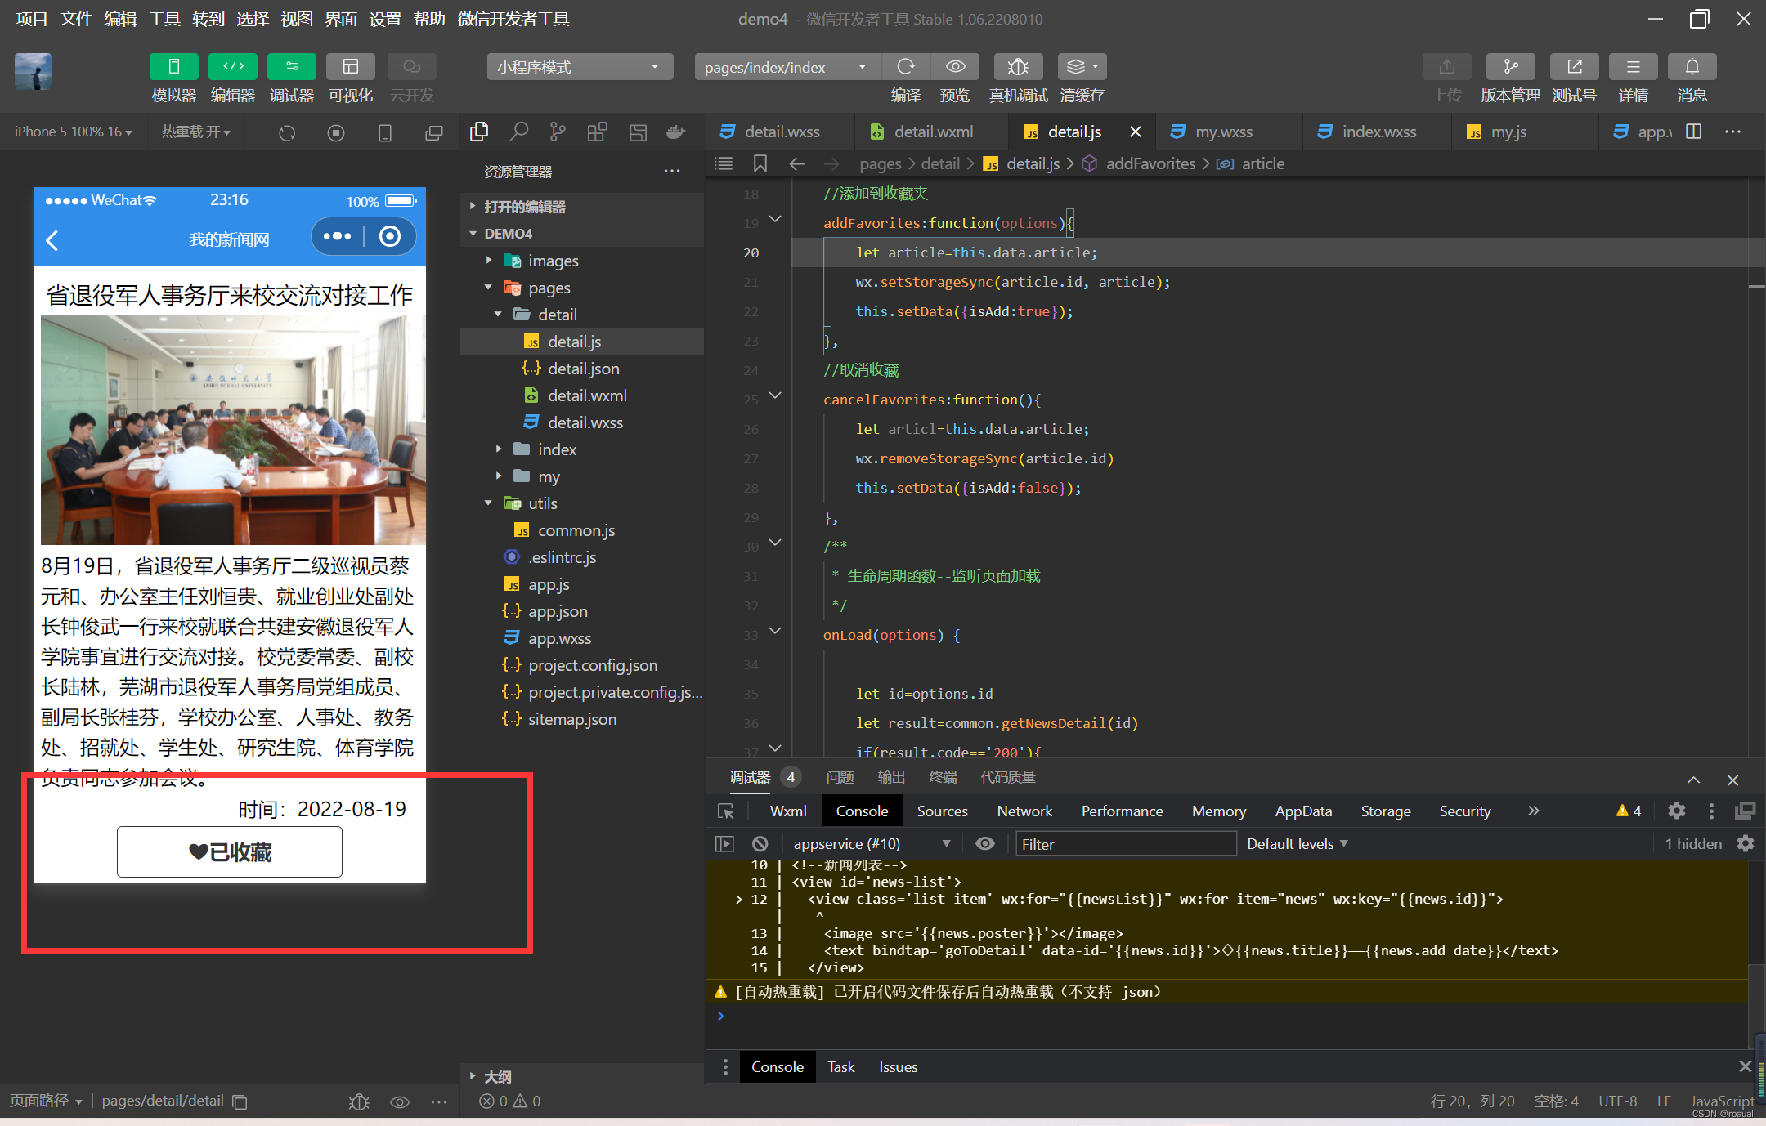Open the mini program mode dropdown

[x=579, y=67]
